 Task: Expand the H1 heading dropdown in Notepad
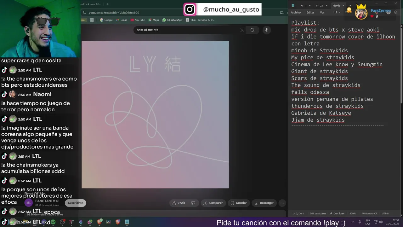point(337,12)
